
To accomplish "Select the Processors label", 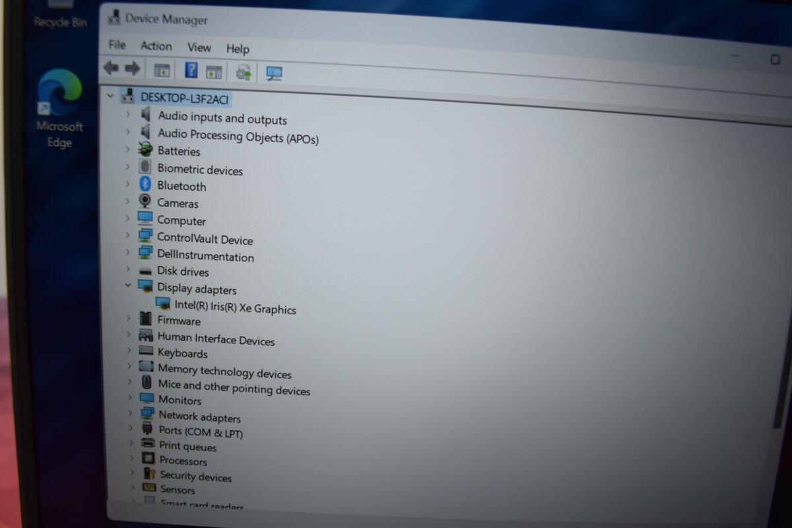I will (183, 461).
